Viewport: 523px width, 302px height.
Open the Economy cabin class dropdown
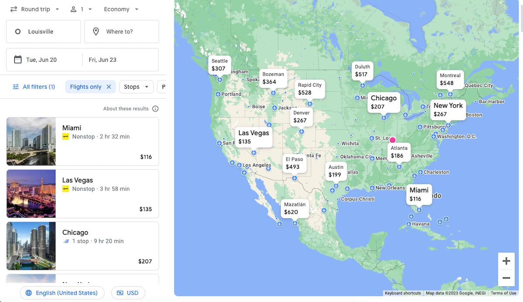[x=121, y=9]
